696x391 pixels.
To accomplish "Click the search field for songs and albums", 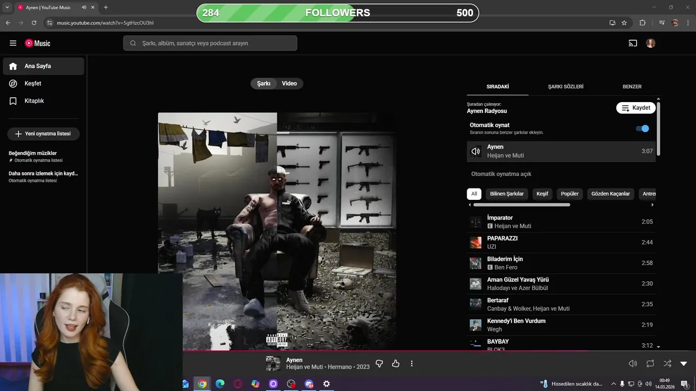I will [x=210, y=43].
